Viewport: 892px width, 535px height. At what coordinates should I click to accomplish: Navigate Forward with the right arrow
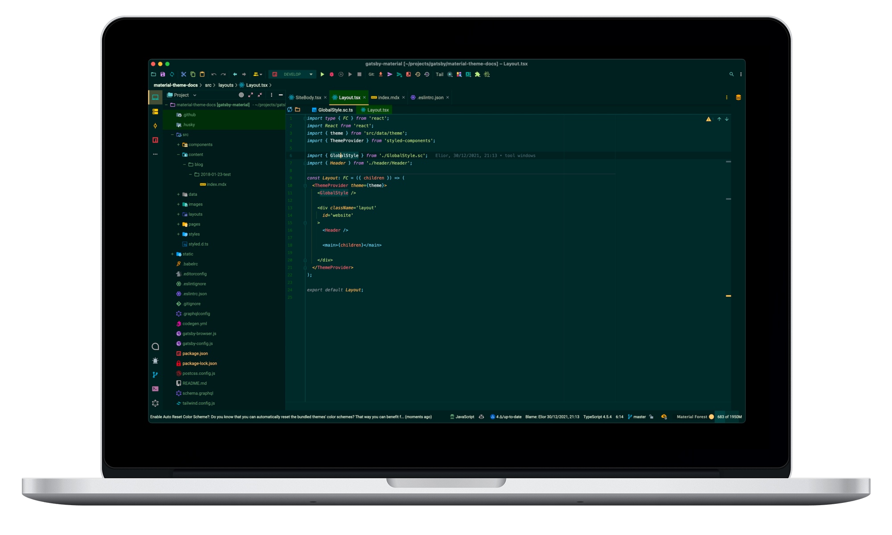click(x=244, y=74)
